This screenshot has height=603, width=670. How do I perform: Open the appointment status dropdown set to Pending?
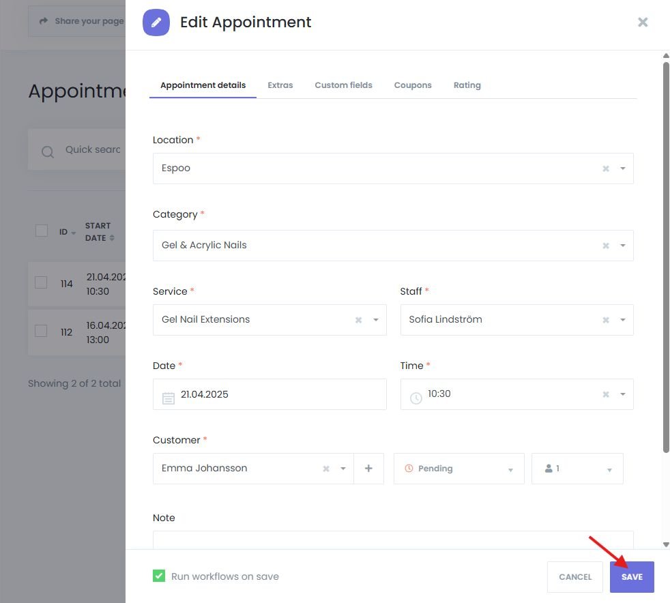tap(510, 470)
